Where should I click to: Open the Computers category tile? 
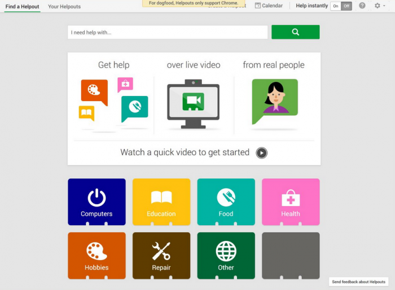96,202
